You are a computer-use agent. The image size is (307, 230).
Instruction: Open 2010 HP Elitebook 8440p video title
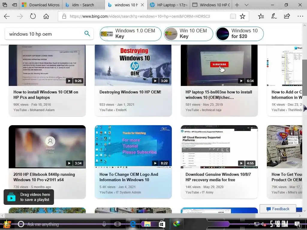point(44,177)
